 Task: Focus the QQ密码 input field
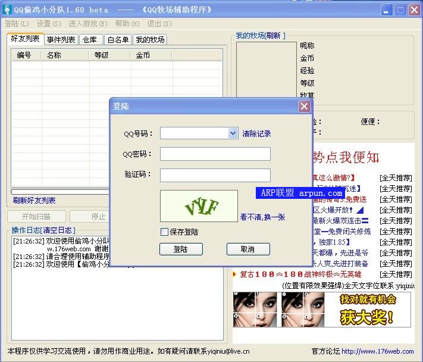(215, 154)
